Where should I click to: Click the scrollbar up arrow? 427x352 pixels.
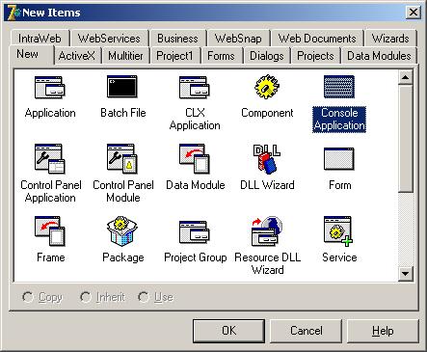pyautogui.click(x=405, y=77)
